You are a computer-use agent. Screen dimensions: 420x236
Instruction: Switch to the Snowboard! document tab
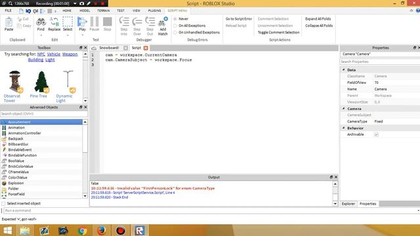(109, 48)
